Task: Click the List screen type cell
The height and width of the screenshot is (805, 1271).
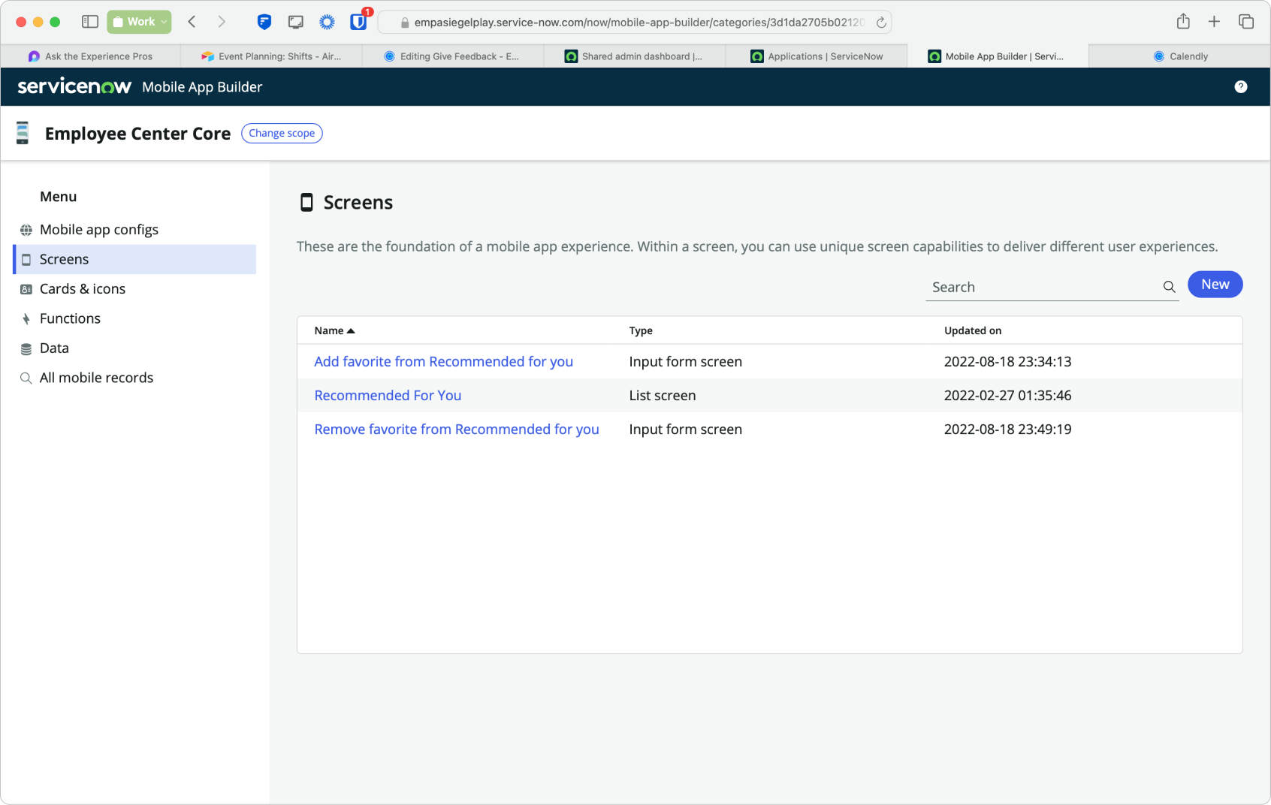Action: click(x=663, y=396)
